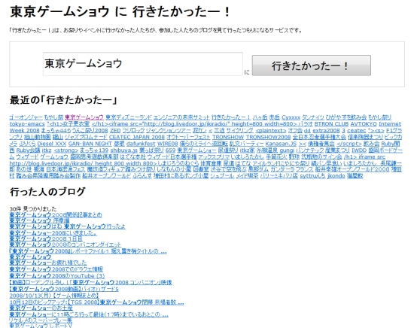Open the 日本海泥酔フェス tag link
This screenshot has width=414, height=328.
click(x=65, y=169)
